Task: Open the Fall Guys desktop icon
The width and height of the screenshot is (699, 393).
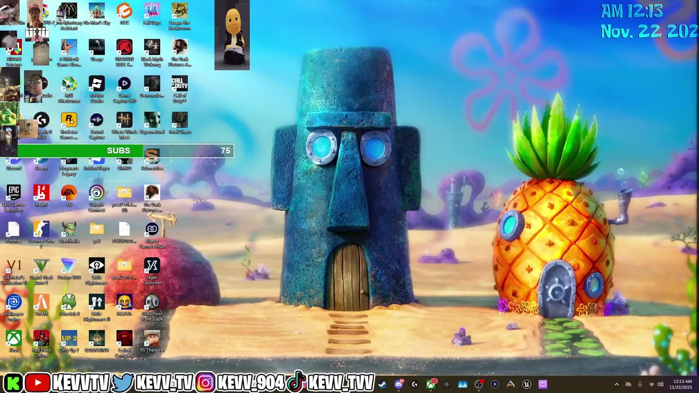Action: [x=152, y=15]
